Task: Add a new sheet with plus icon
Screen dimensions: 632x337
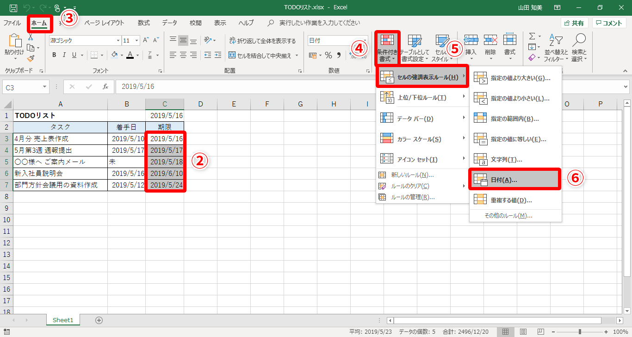Action: [x=99, y=320]
